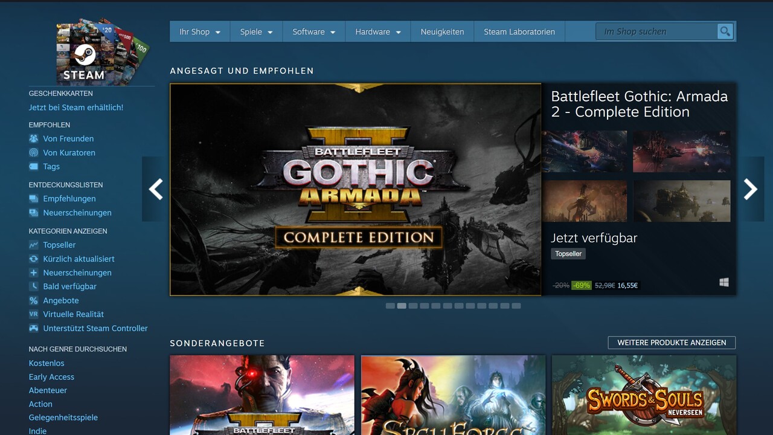
Task: Click the percent icon for Angebote
Action: tap(34, 300)
